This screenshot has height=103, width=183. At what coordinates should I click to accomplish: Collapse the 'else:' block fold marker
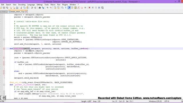pyautogui.click(x=4, y=71)
